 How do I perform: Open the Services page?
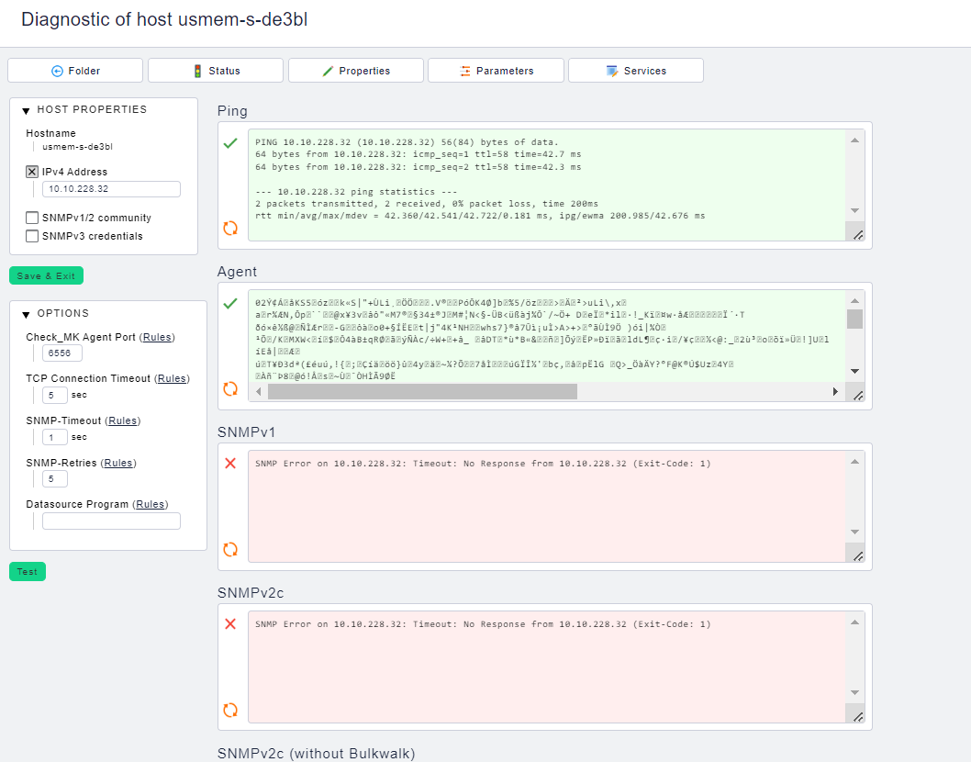point(635,71)
